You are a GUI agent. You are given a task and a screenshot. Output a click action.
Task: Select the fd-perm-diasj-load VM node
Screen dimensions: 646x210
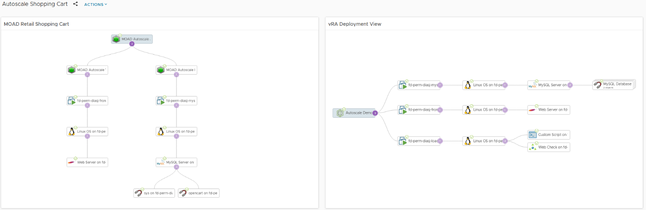(419, 141)
